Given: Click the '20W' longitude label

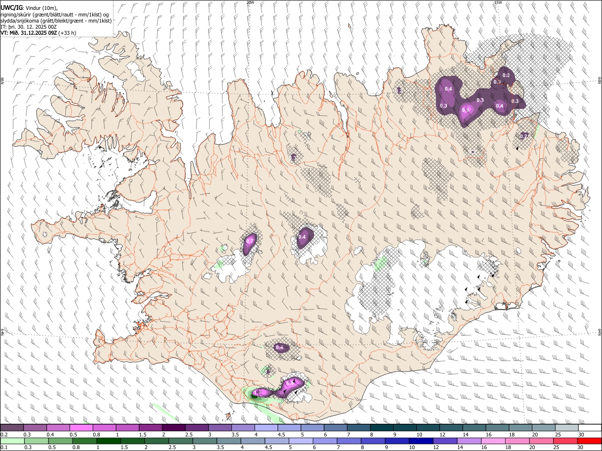Looking at the screenshot, I should (x=250, y=2).
